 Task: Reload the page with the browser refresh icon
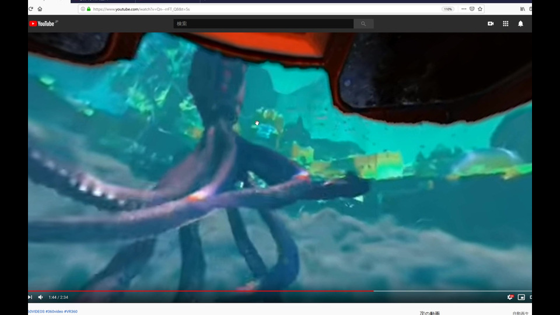point(31,9)
